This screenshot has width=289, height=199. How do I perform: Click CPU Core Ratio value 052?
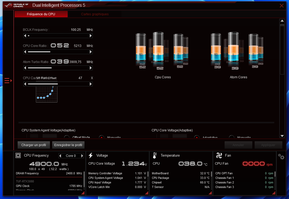60,45
